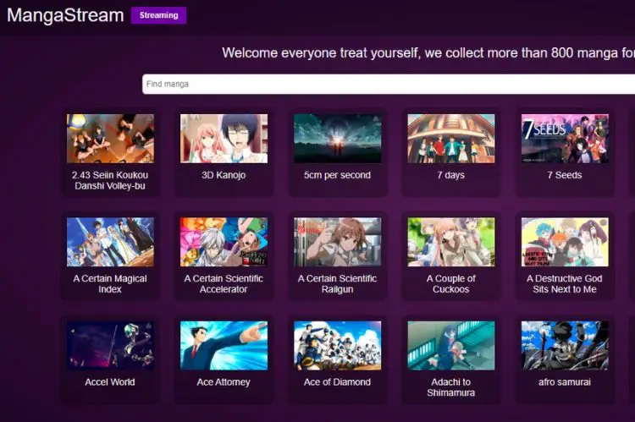Image resolution: width=635 pixels, height=422 pixels.
Task: Open the A Certain Scientific Railgun thumbnail
Action: (x=337, y=242)
